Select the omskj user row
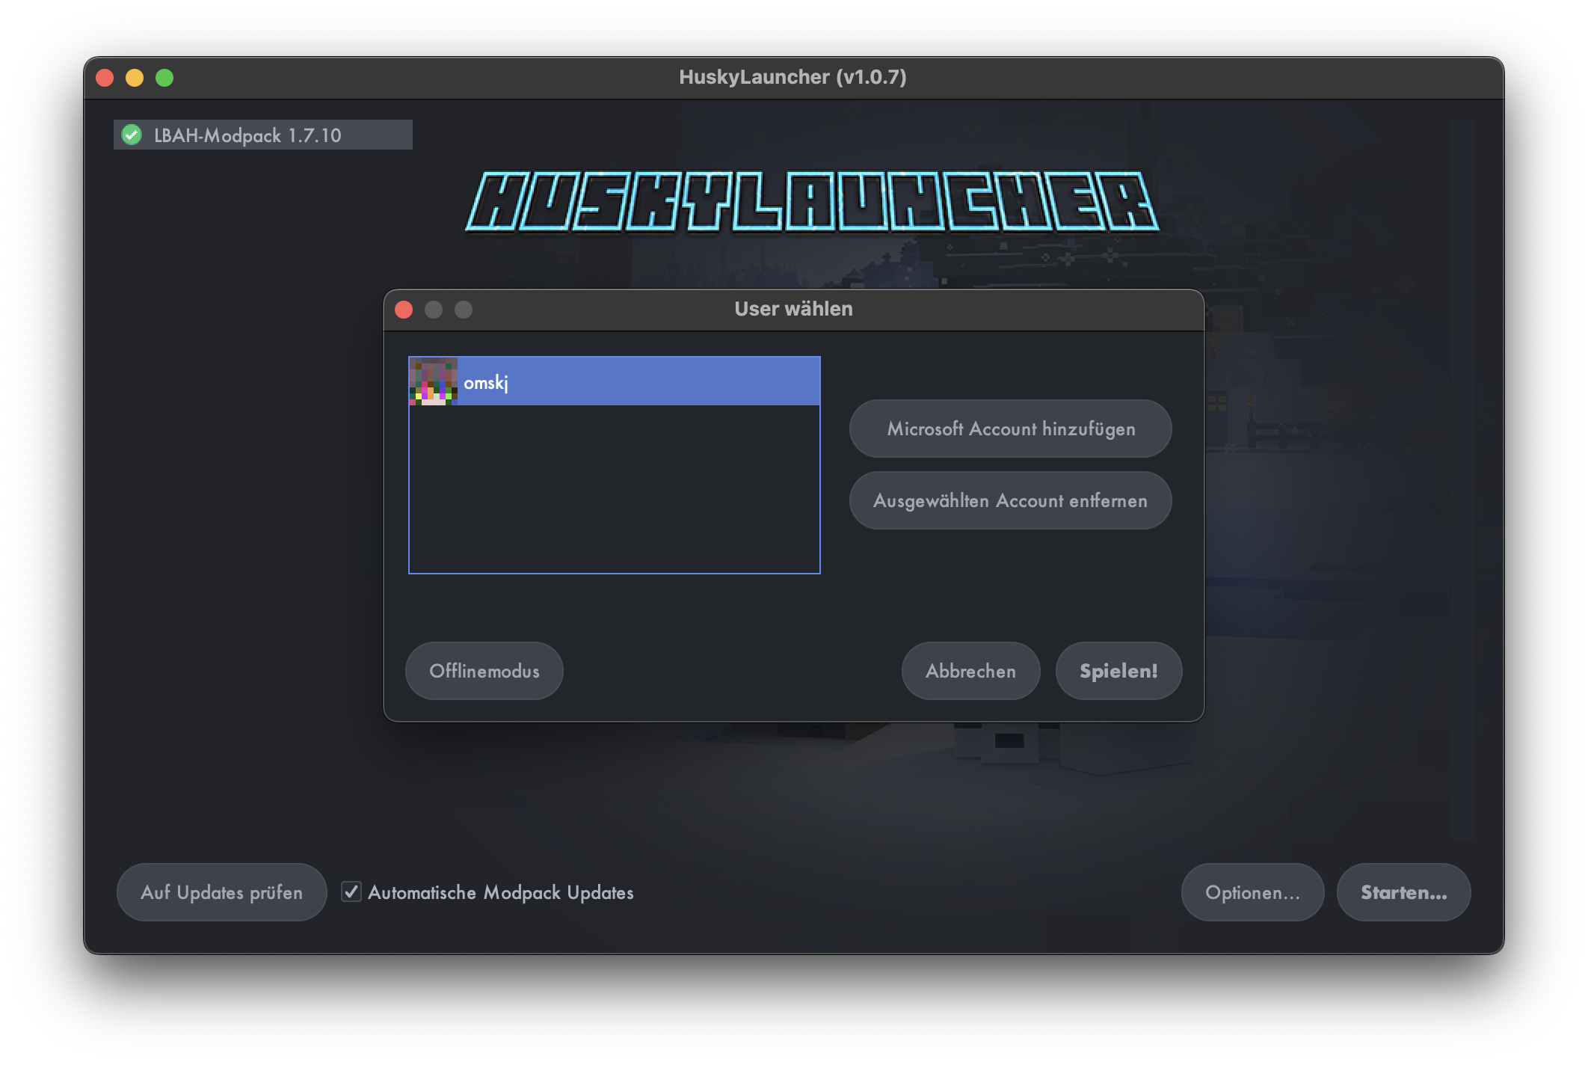The image size is (1588, 1065). [x=615, y=381]
